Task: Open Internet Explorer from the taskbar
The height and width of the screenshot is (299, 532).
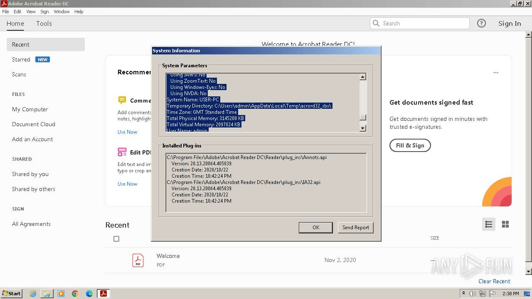Action: pos(33,294)
